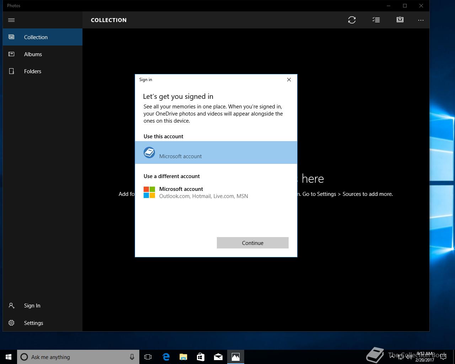Click the Photos app taskbar icon
This screenshot has height=364, width=455.
pyautogui.click(x=236, y=357)
